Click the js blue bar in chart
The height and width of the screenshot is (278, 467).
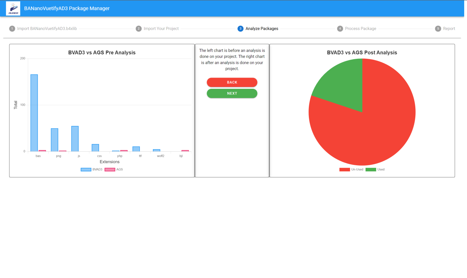tap(75, 139)
